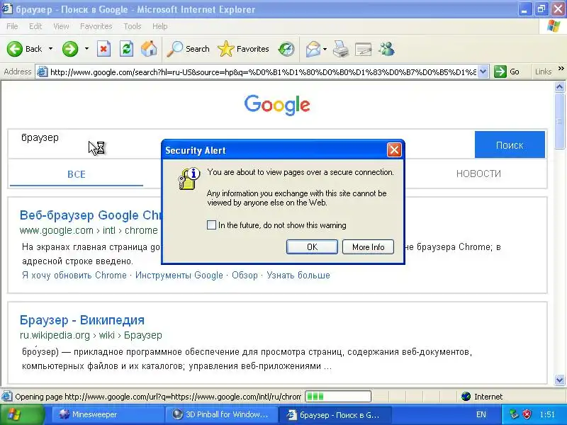Open the Search pane magnifier icon
Screen dimensions: 567x425
[x=174, y=49]
